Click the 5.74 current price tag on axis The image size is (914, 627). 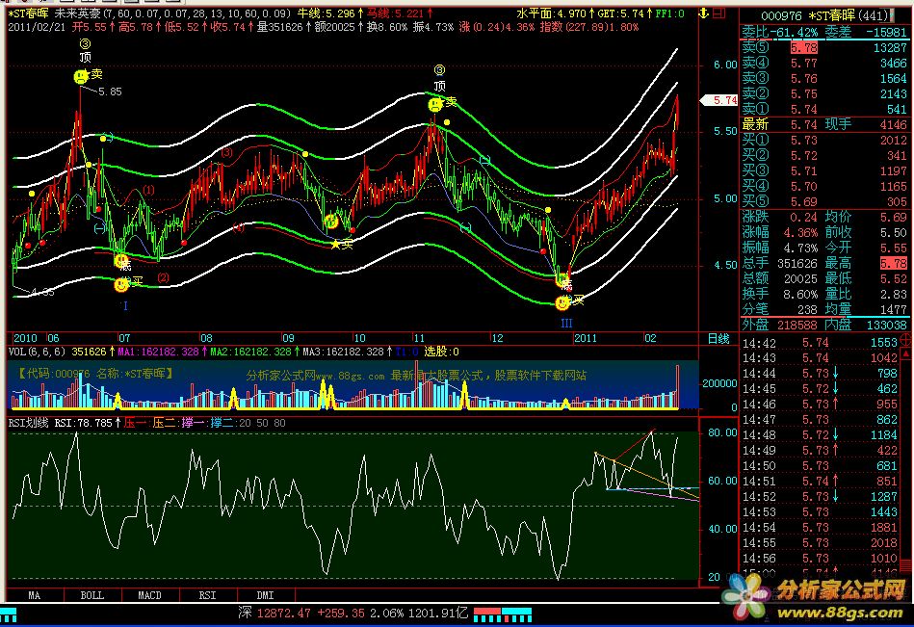719,100
